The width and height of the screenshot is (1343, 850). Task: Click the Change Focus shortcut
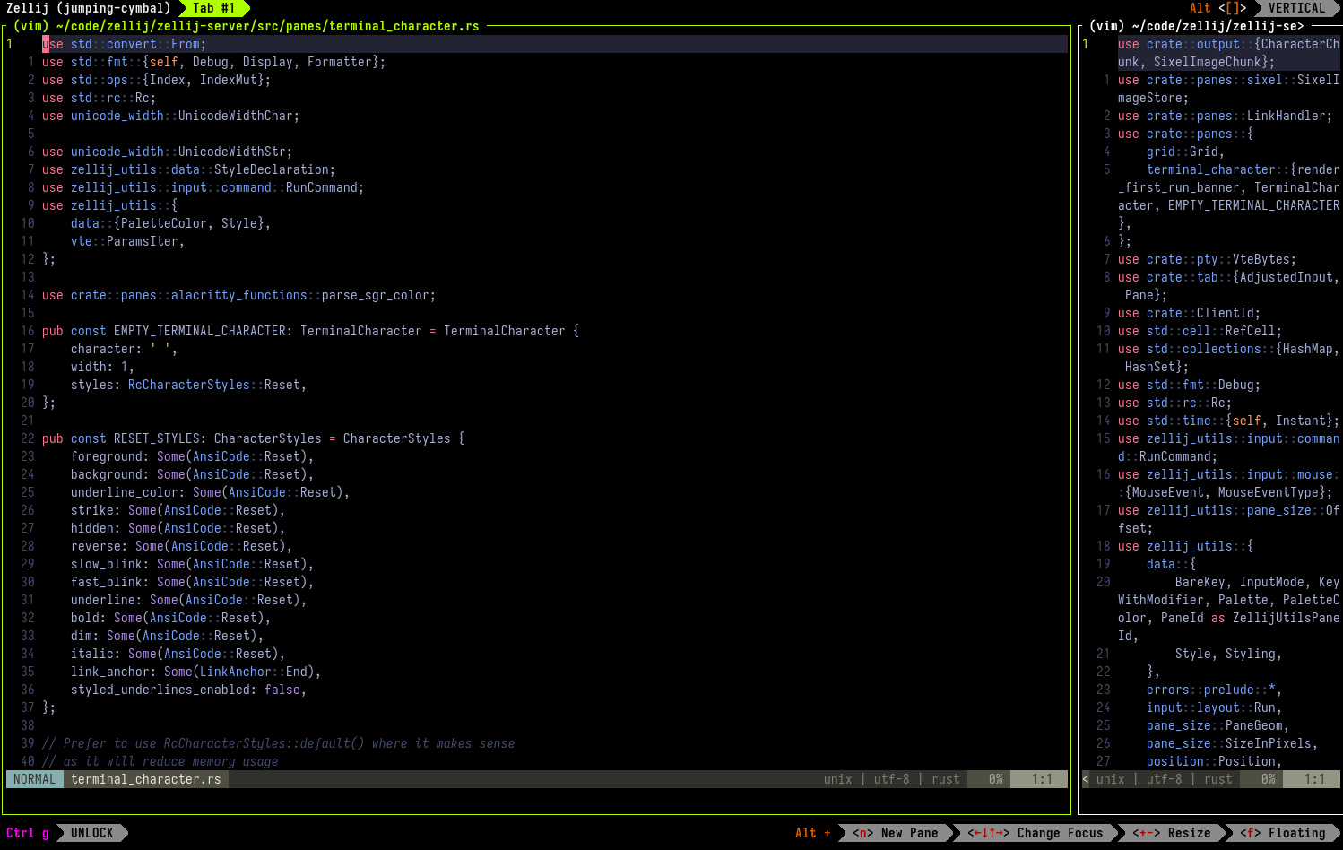pyautogui.click(x=1035, y=833)
